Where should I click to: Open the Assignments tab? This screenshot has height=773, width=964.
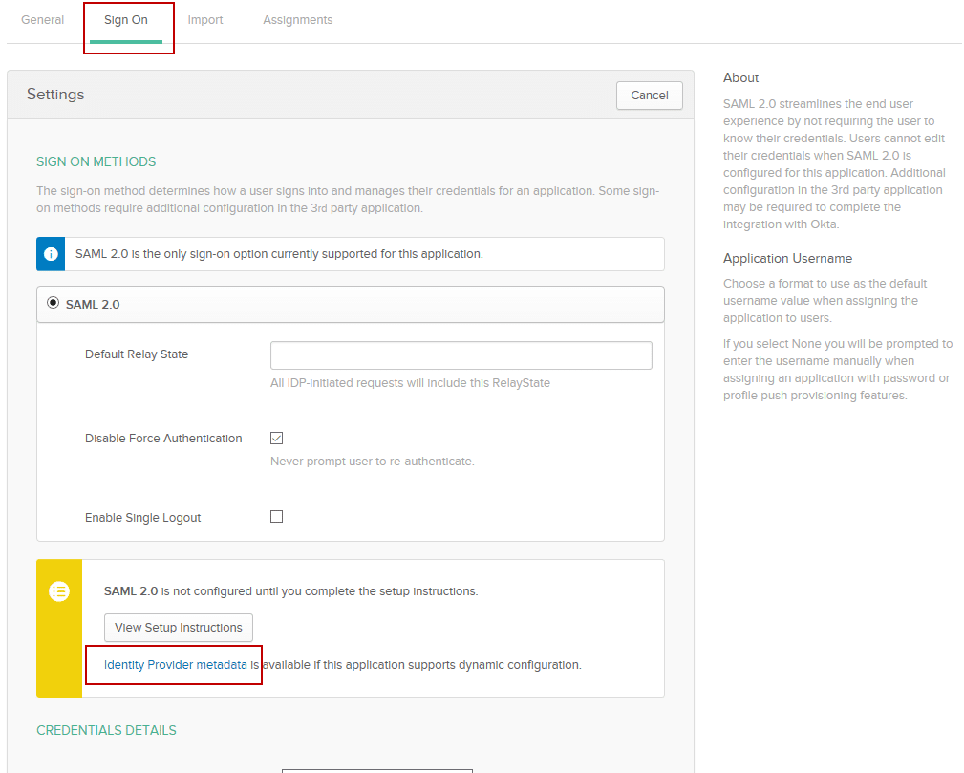tap(298, 20)
